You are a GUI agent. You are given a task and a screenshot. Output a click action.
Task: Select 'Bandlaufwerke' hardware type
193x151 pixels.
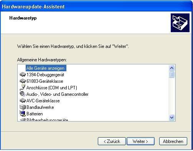[x=40, y=107]
